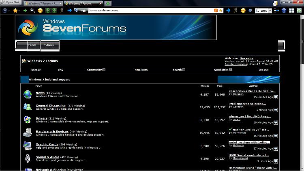Click the orange RSS feed icon in the address field
The height and width of the screenshot is (171, 304).
point(216,11)
